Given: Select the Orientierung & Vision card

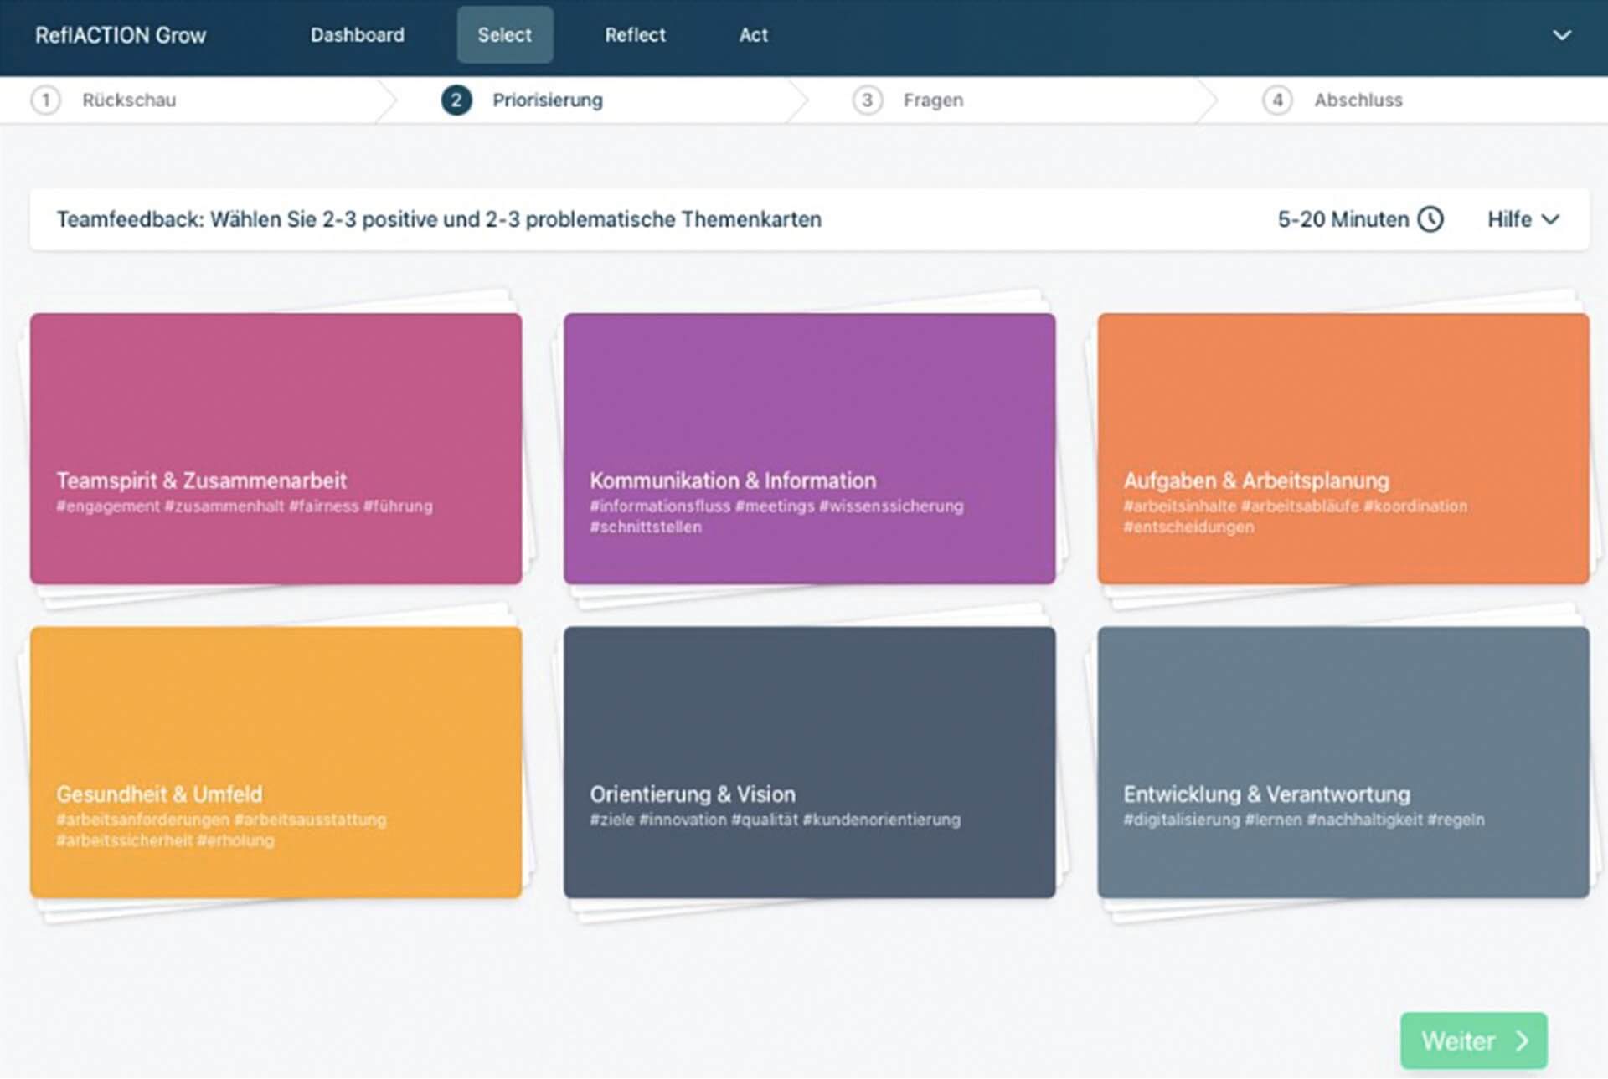Looking at the screenshot, I should (x=809, y=762).
